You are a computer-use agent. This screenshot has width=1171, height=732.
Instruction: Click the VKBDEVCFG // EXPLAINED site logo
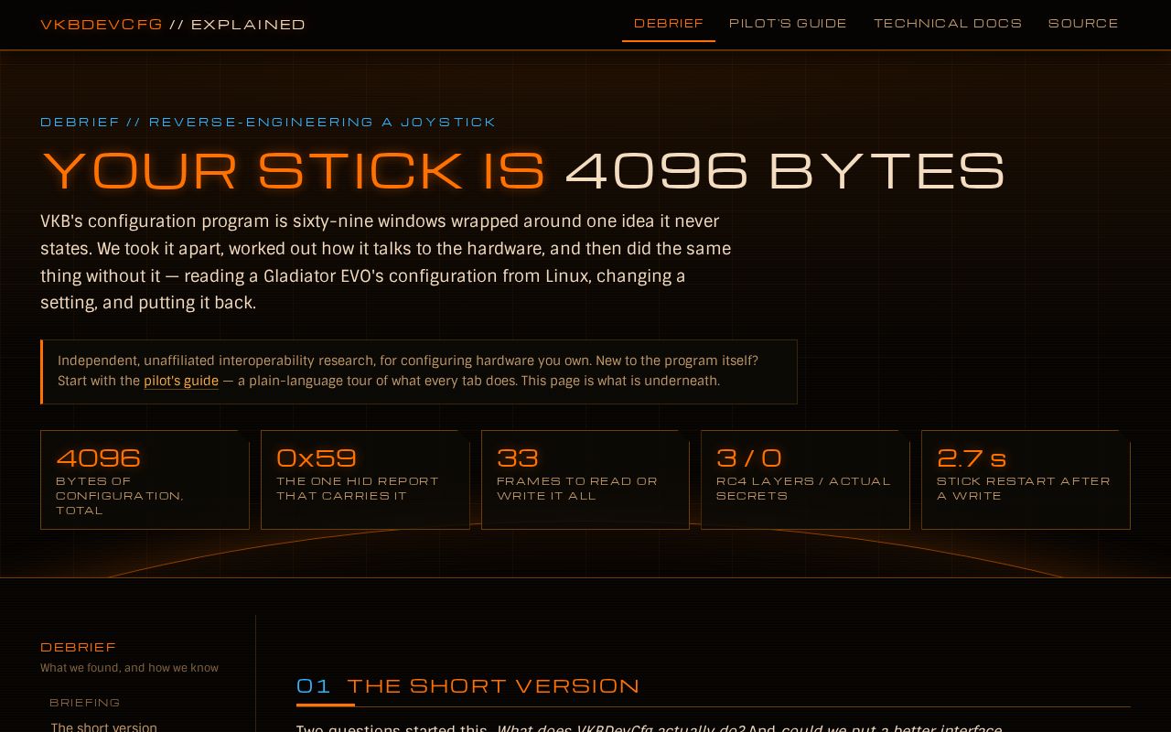point(173,25)
